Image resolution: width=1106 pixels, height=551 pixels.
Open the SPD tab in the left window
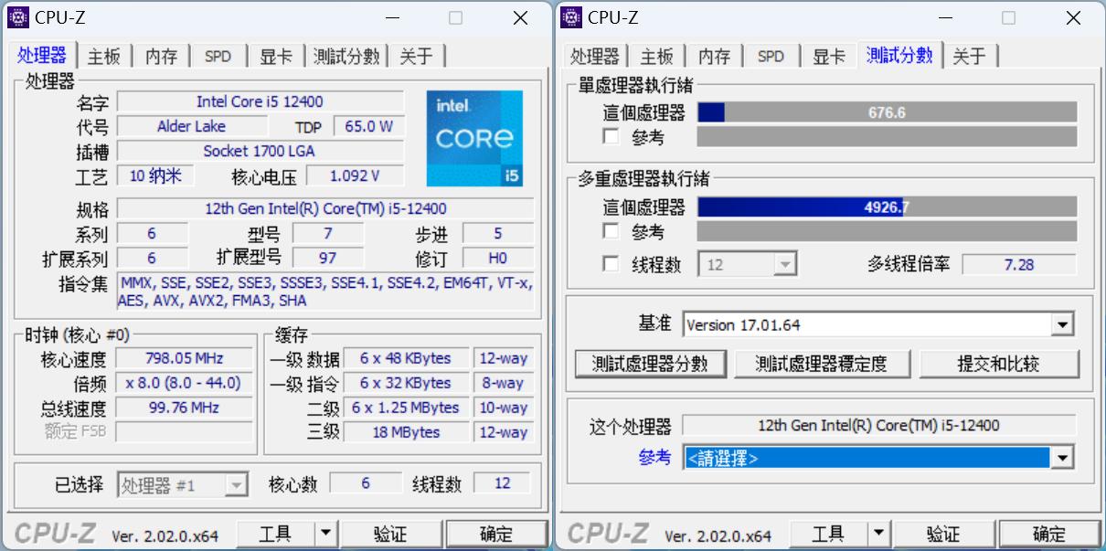[x=218, y=56]
